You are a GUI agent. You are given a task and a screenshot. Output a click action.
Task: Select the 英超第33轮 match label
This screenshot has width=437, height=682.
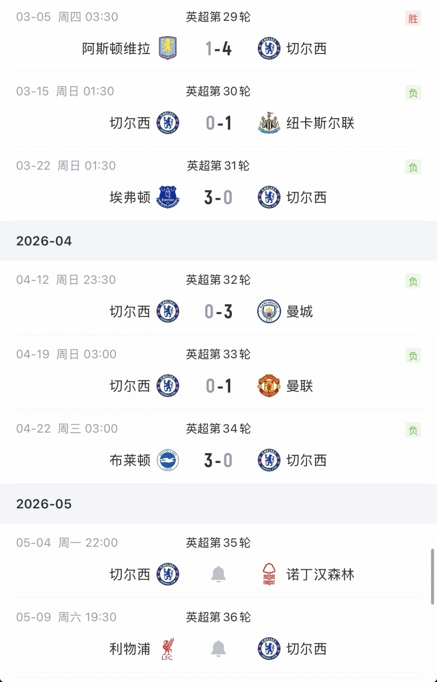[x=218, y=354]
